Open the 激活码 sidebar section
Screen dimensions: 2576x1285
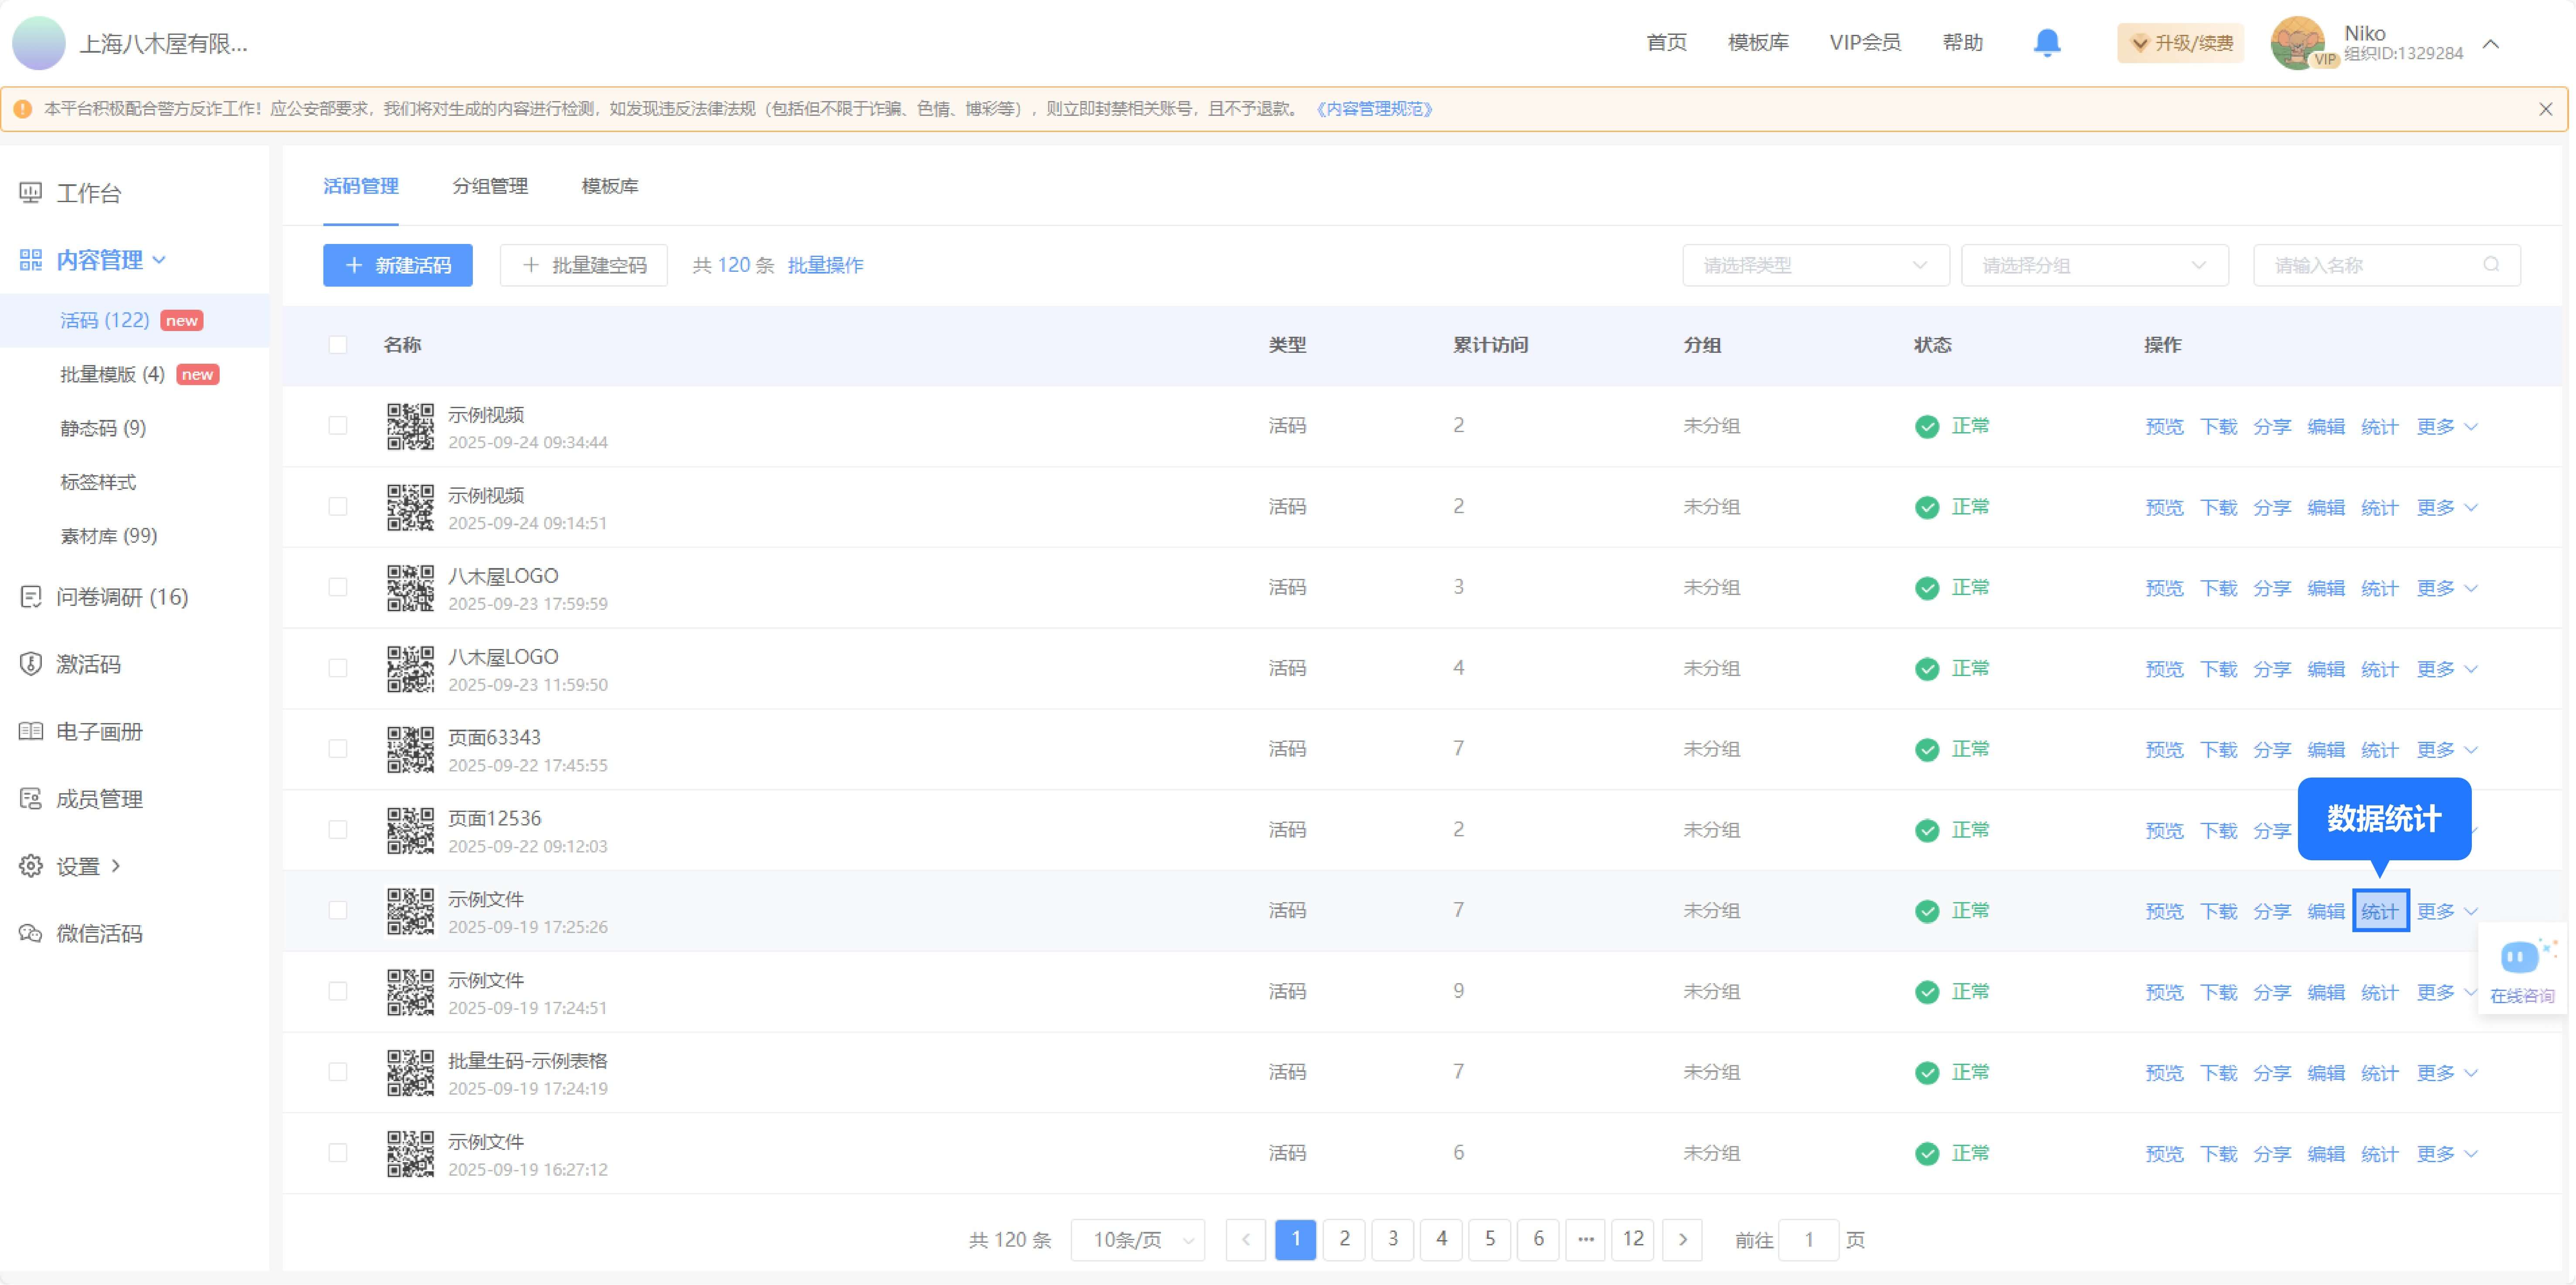coord(88,663)
